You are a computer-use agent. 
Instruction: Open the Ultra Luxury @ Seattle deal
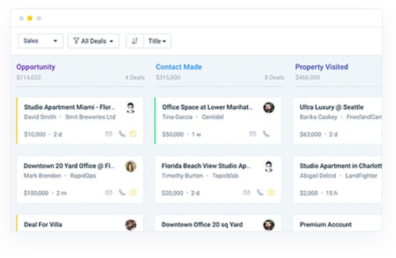331,108
